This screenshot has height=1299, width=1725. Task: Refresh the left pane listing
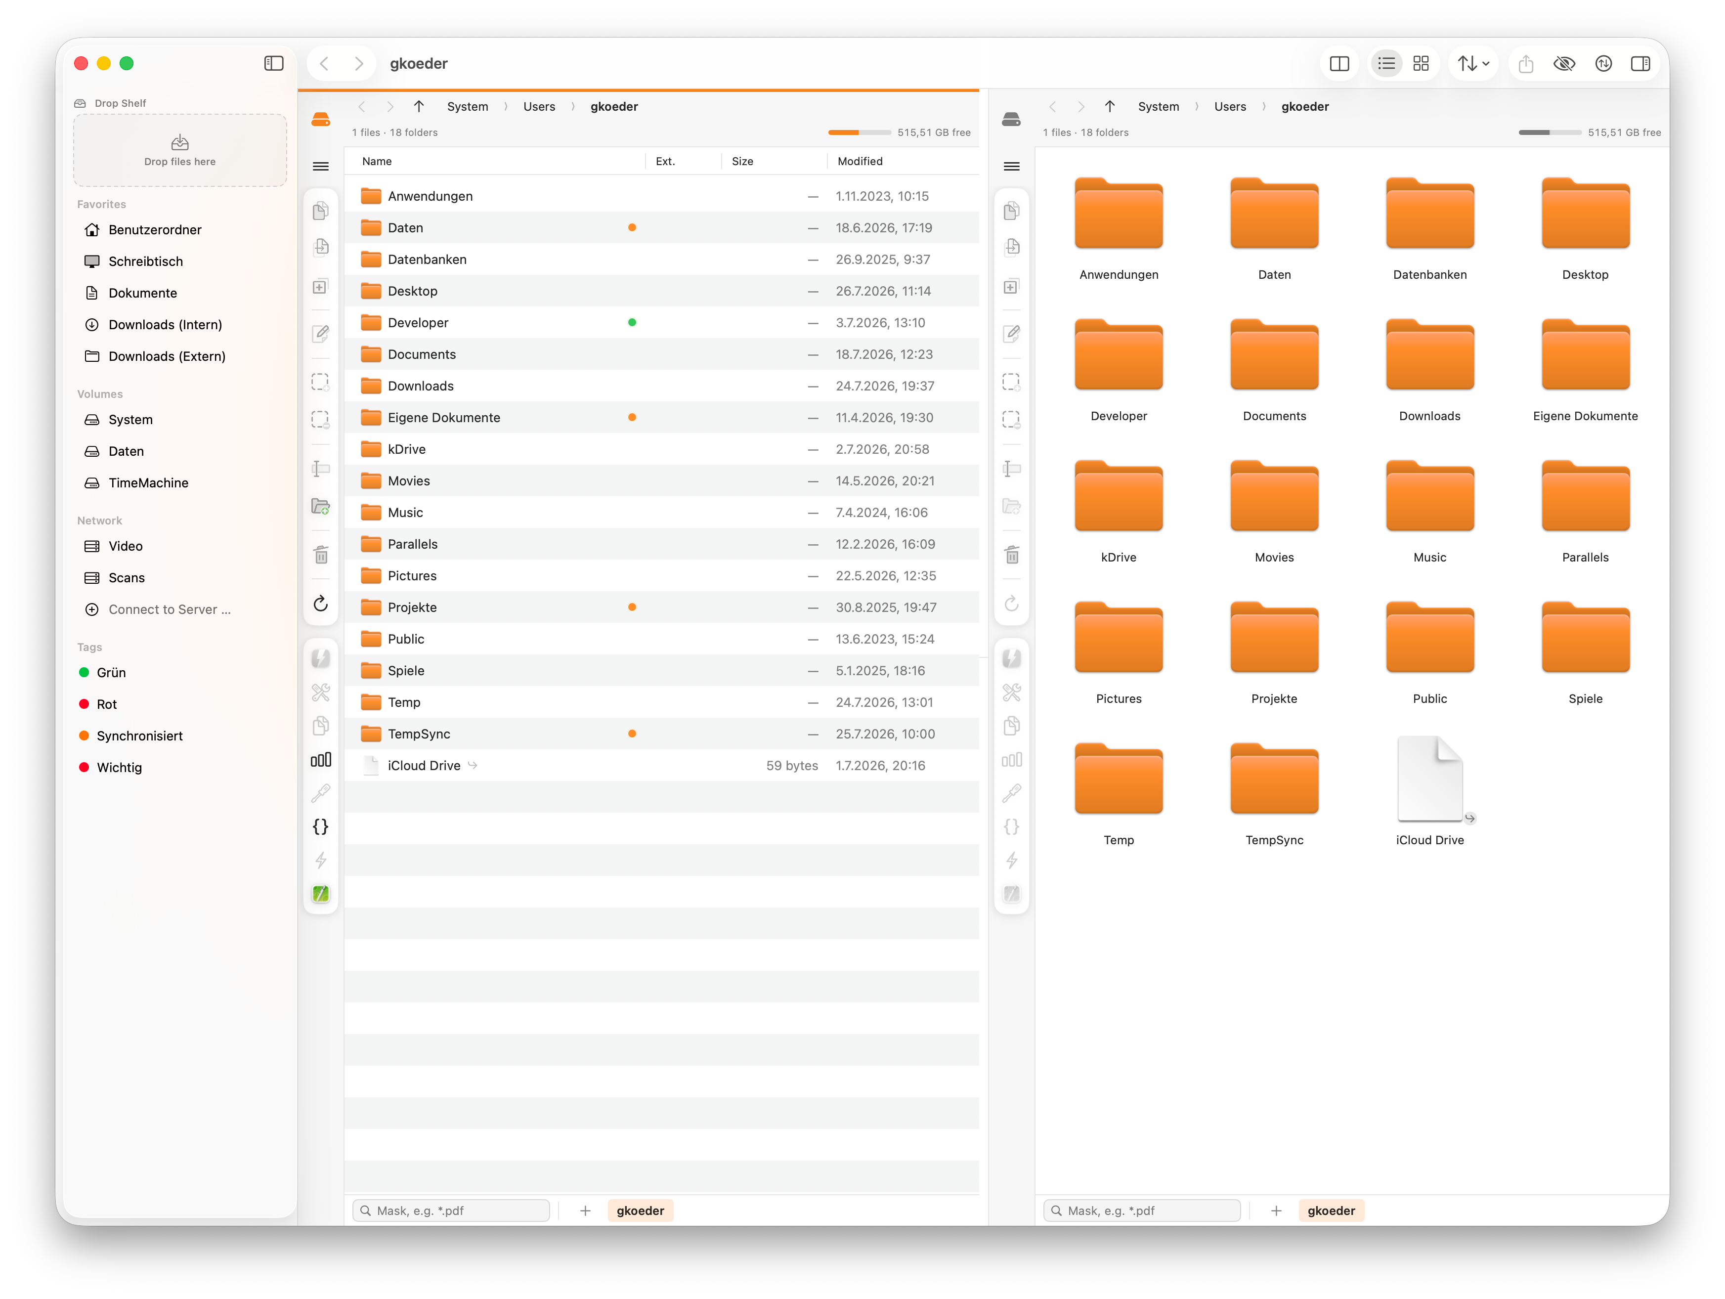320,604
